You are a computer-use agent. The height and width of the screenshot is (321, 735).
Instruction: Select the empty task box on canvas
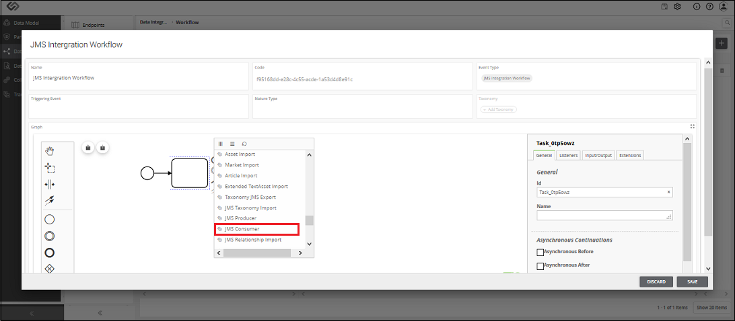[189, 173]
